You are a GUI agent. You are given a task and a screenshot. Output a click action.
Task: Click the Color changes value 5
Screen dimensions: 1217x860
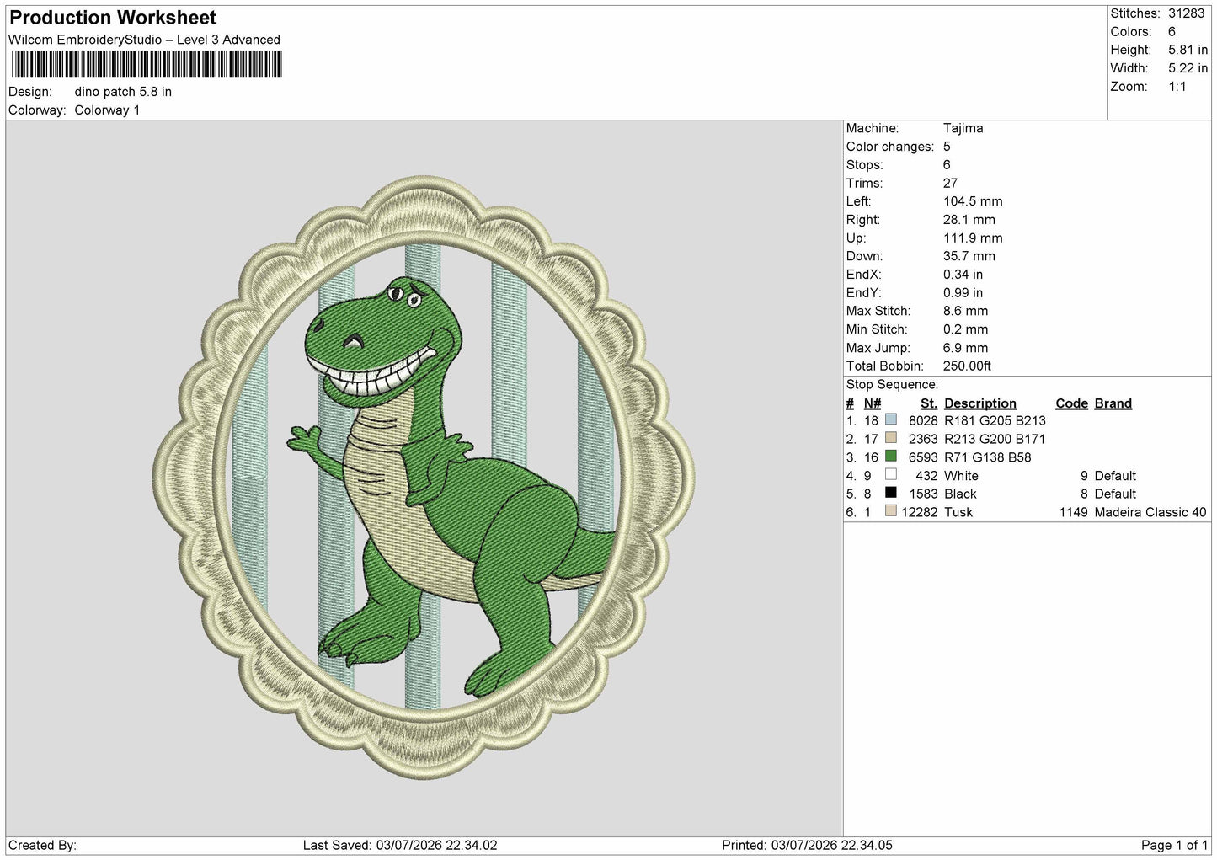click(x=947, y=147)
